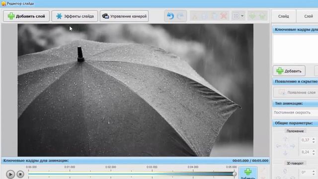Click the copy icon in toolbar

pyautogui.click(x=205, y=16)
